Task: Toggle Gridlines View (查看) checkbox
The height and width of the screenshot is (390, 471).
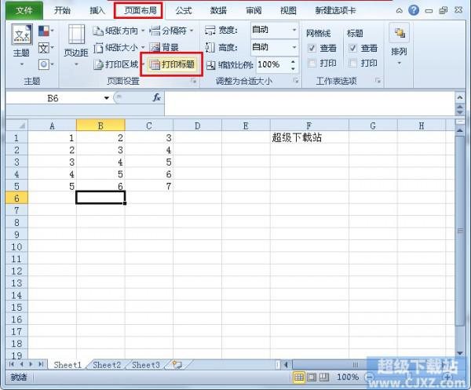Action: 312,48
